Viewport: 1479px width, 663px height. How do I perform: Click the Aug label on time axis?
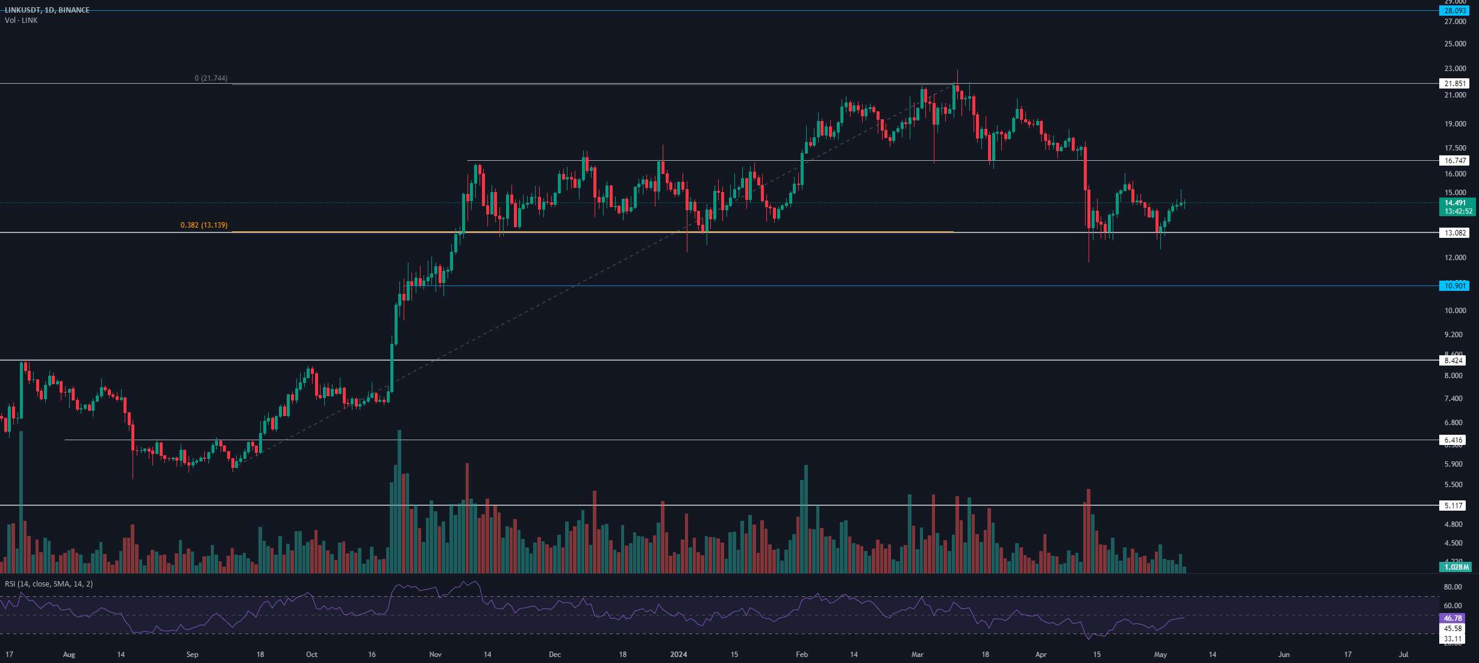tap(69, 655)
